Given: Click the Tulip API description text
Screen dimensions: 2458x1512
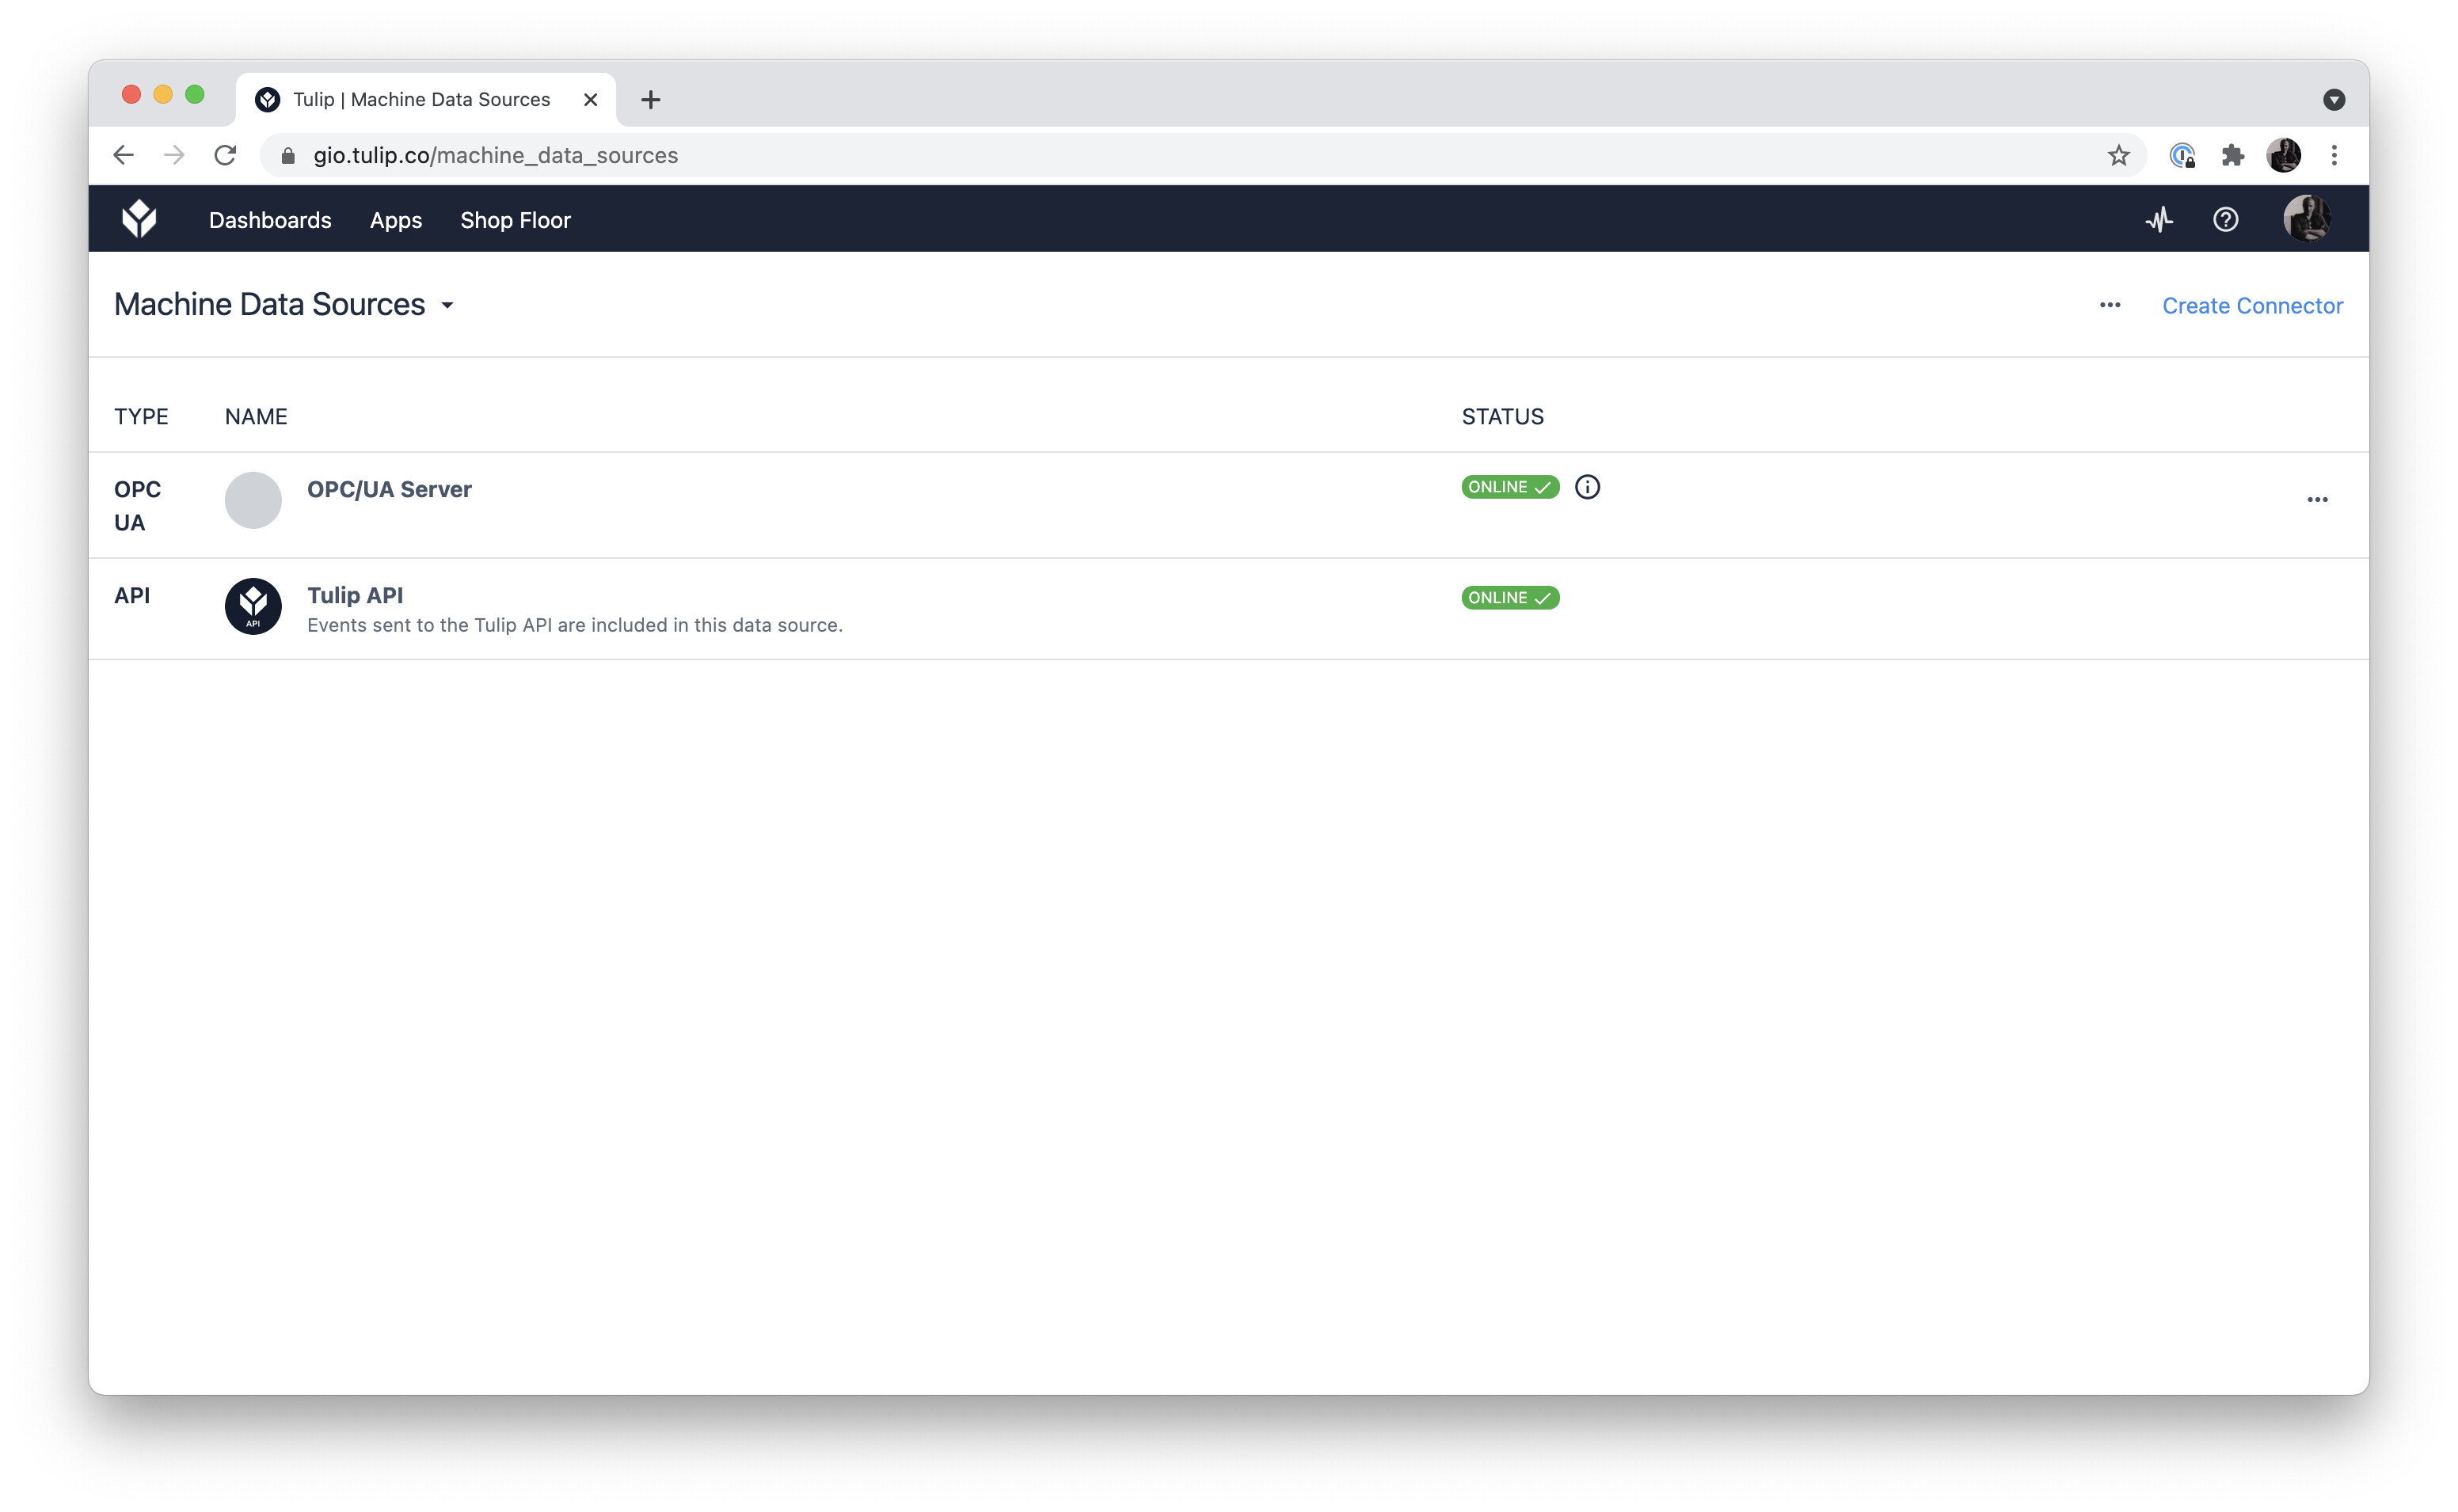Looking at the screenshot, I should point(575,625).
